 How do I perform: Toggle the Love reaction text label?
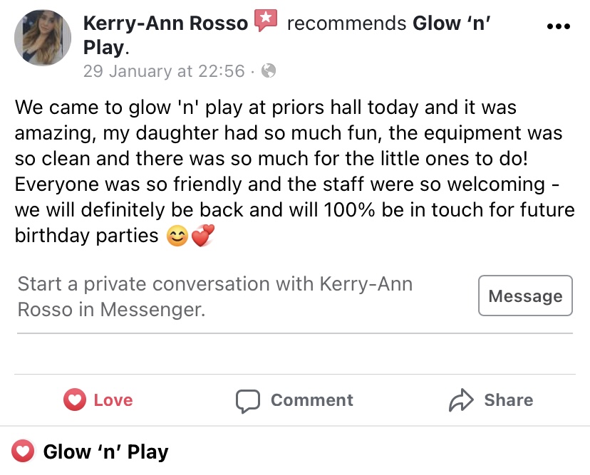[113, 400]
